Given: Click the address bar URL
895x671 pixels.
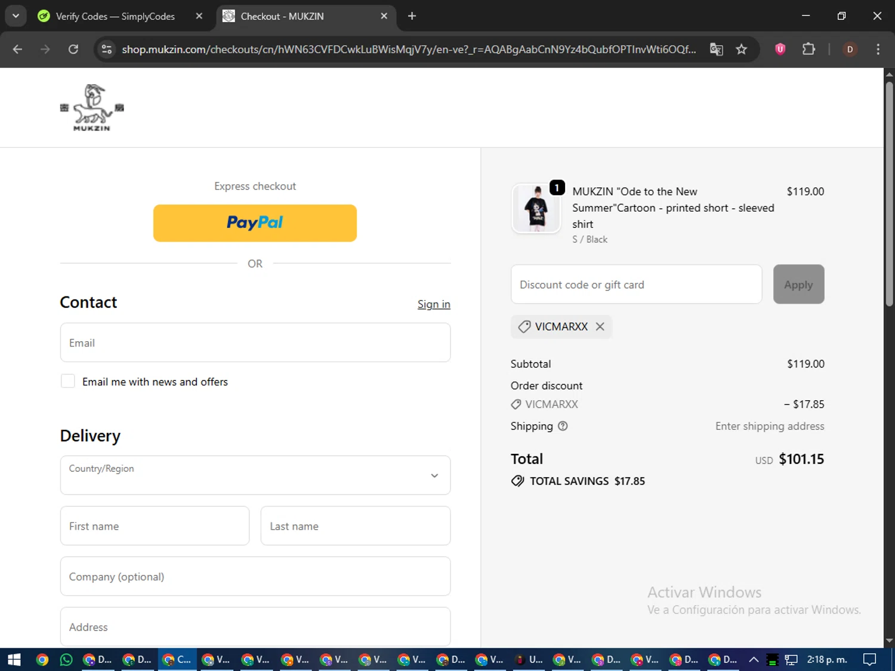Looking at the screenshot, I should click(x=409, y=50).
